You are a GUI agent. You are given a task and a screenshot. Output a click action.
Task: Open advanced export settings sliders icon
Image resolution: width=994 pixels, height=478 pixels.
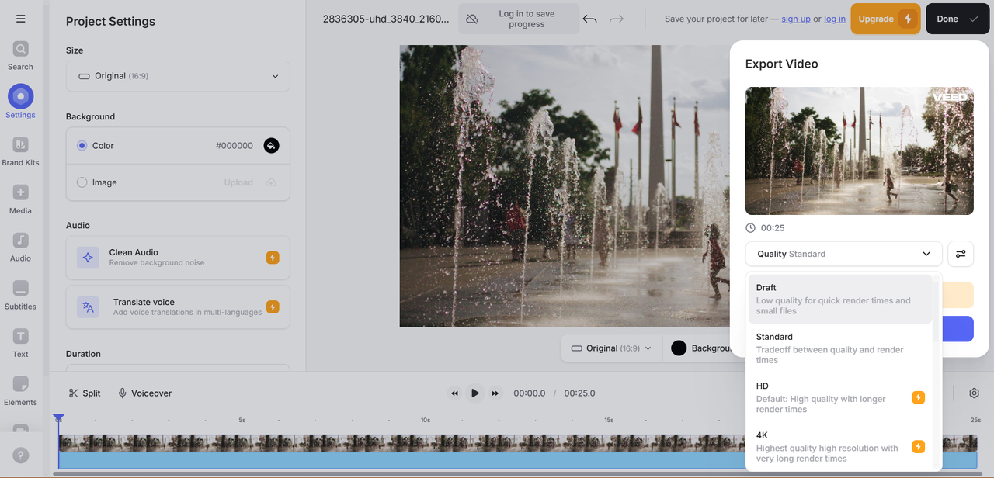pos(961,254)
